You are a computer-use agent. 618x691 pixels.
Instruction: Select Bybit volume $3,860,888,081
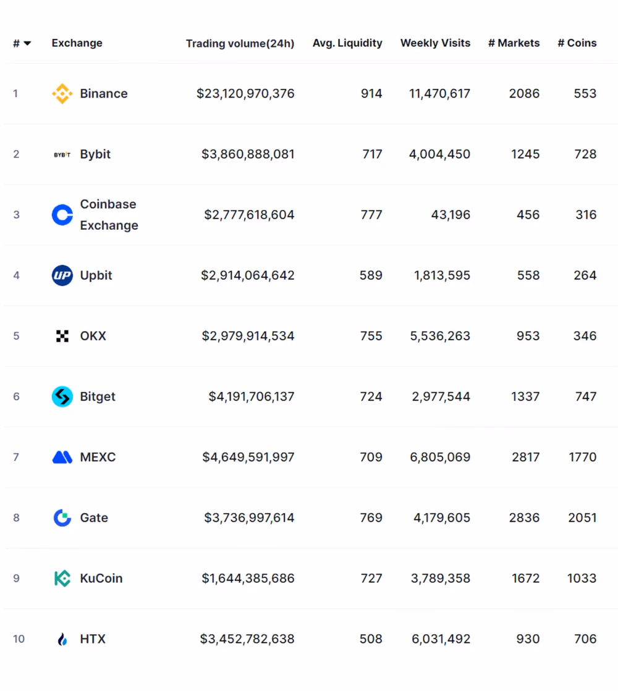point(248,154)
